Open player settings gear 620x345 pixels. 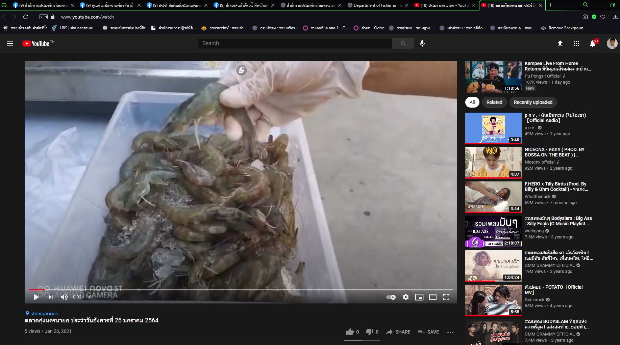point(406,297)
